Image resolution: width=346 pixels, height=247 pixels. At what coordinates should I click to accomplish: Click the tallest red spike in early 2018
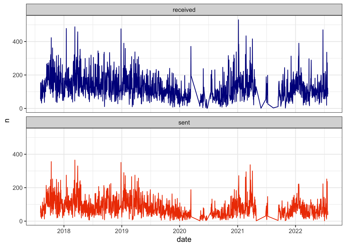(75, 161)
